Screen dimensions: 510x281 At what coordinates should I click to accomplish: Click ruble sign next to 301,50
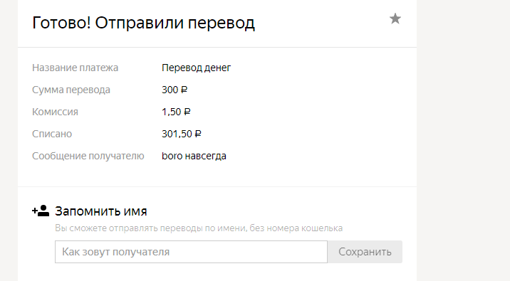point(198,134)
